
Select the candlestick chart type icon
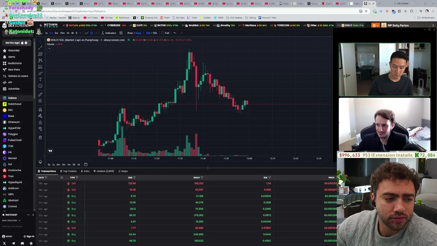(91, 33)
